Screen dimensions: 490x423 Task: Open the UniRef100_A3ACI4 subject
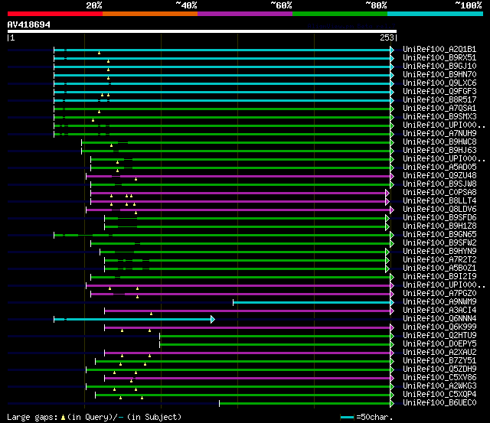click(x=439, y=311)
